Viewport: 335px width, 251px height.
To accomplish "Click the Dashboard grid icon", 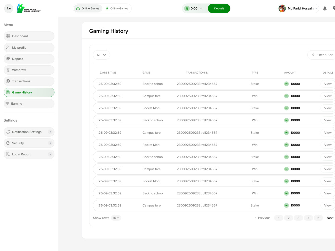I will click(8, 36).
